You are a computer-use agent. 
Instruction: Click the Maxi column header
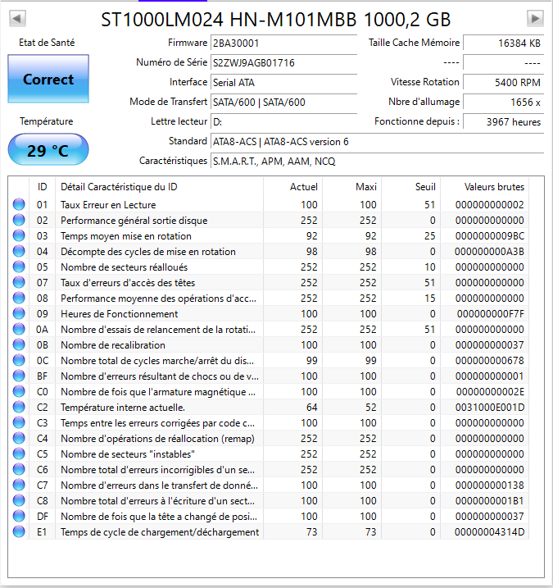tap(351, 186)
